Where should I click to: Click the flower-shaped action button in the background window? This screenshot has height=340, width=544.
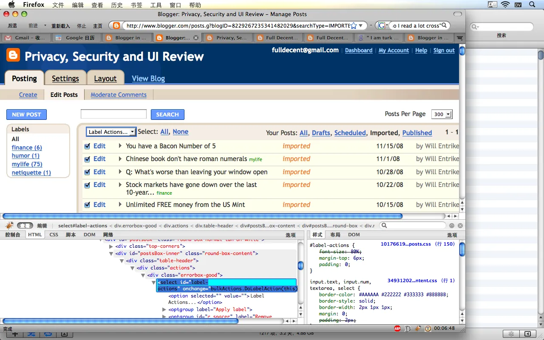[x=512, y=334]
